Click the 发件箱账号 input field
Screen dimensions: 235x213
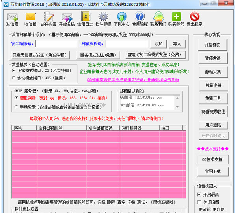[x=56, y=44]
